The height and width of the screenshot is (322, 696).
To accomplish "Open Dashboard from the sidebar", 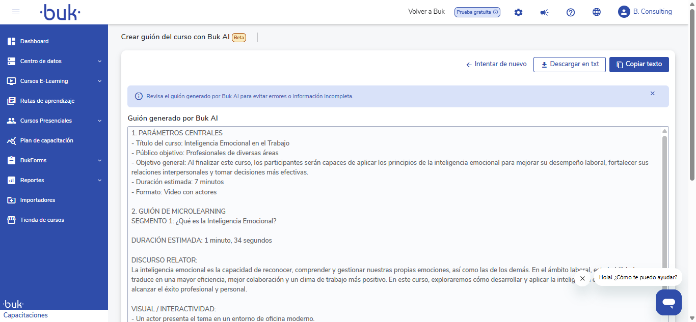I will click(x=34, y=41).
